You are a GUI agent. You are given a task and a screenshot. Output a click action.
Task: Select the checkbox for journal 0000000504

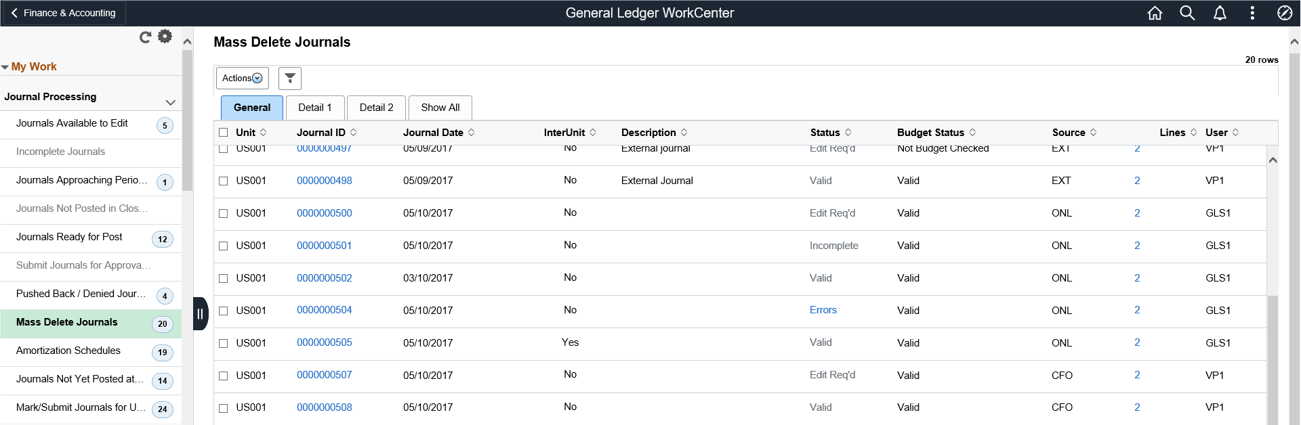click(224, 311)
